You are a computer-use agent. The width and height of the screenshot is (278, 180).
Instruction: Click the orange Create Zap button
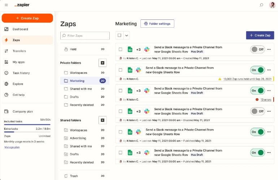[x=27, y=18]
